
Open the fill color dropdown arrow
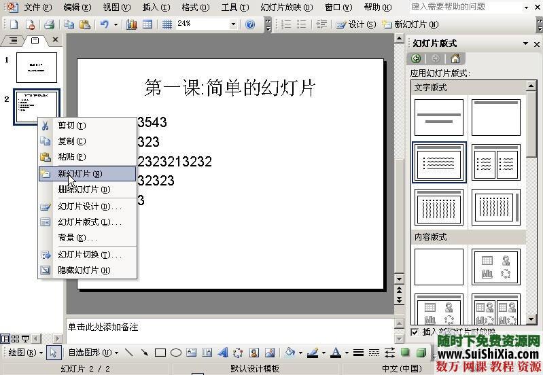click(x=300, y=353)
